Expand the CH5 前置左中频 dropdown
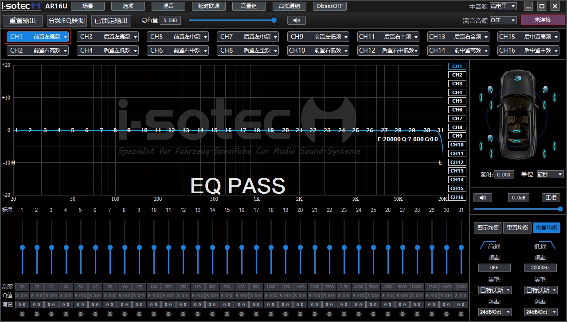The image size is (567, 322). pyautogui.click(x=178, y=37)
